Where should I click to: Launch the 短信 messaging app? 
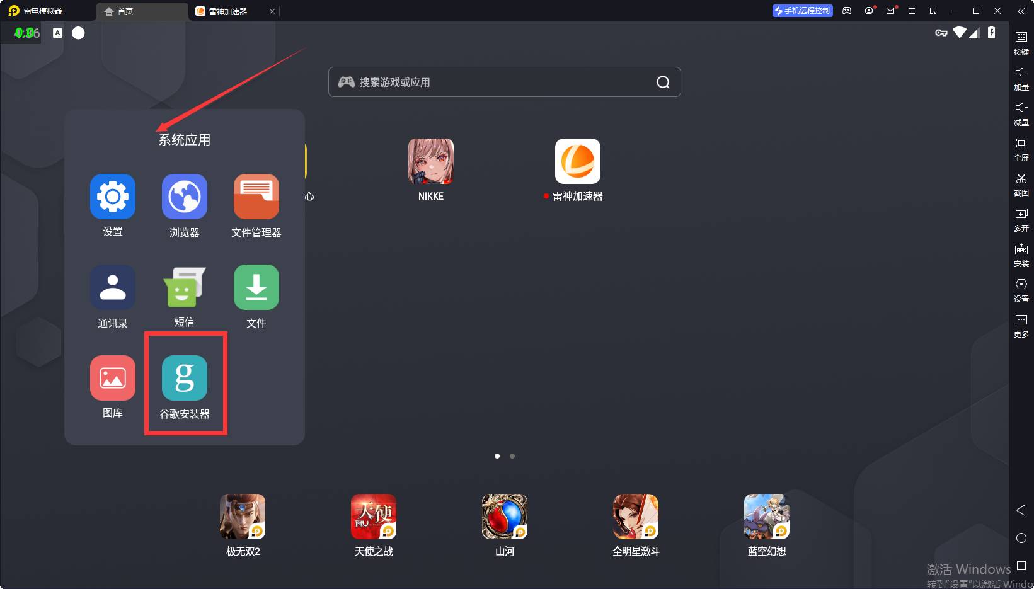click(x=185, y=287)
